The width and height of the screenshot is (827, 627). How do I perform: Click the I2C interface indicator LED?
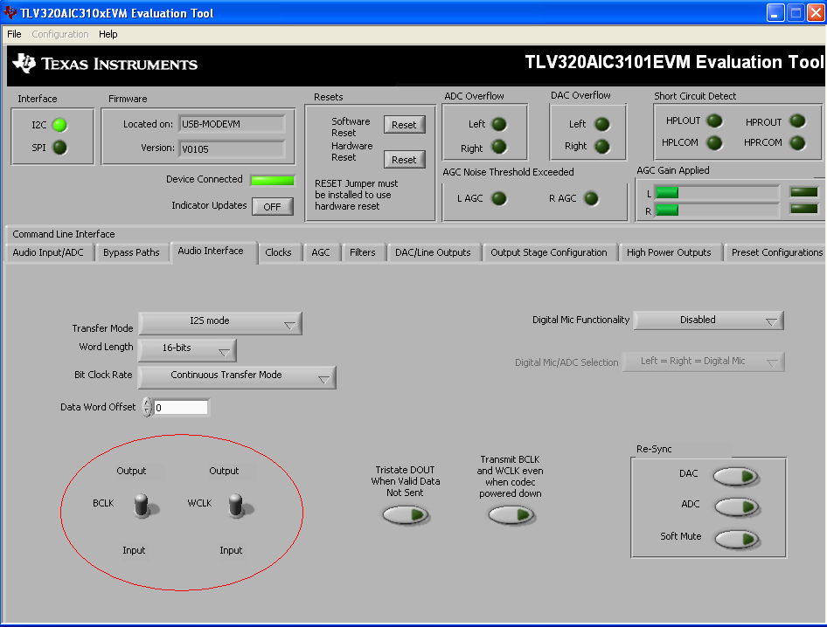pyautogui.click(x=60, y=125)
